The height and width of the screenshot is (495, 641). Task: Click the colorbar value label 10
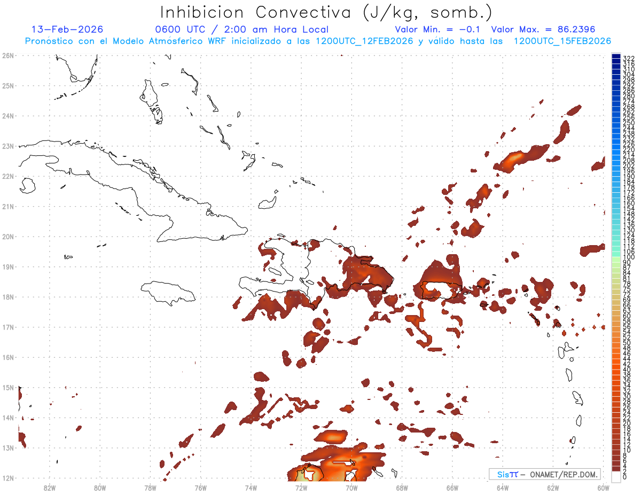coord(627,450)
